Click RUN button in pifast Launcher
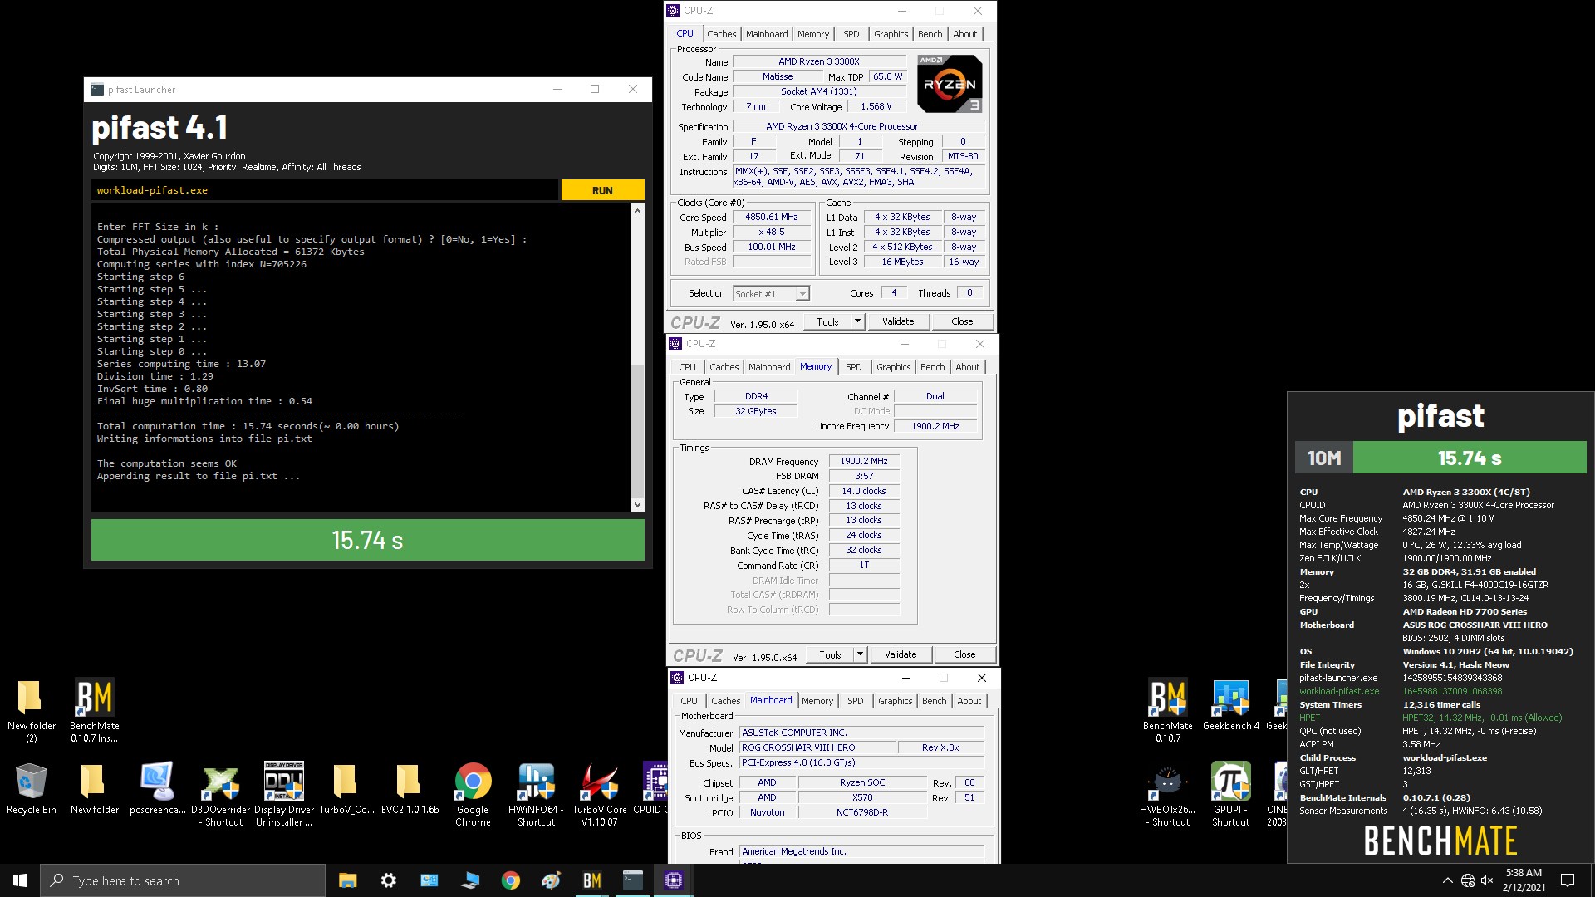The height and width of the screenshot is (897, 1595). coord(602,190)
